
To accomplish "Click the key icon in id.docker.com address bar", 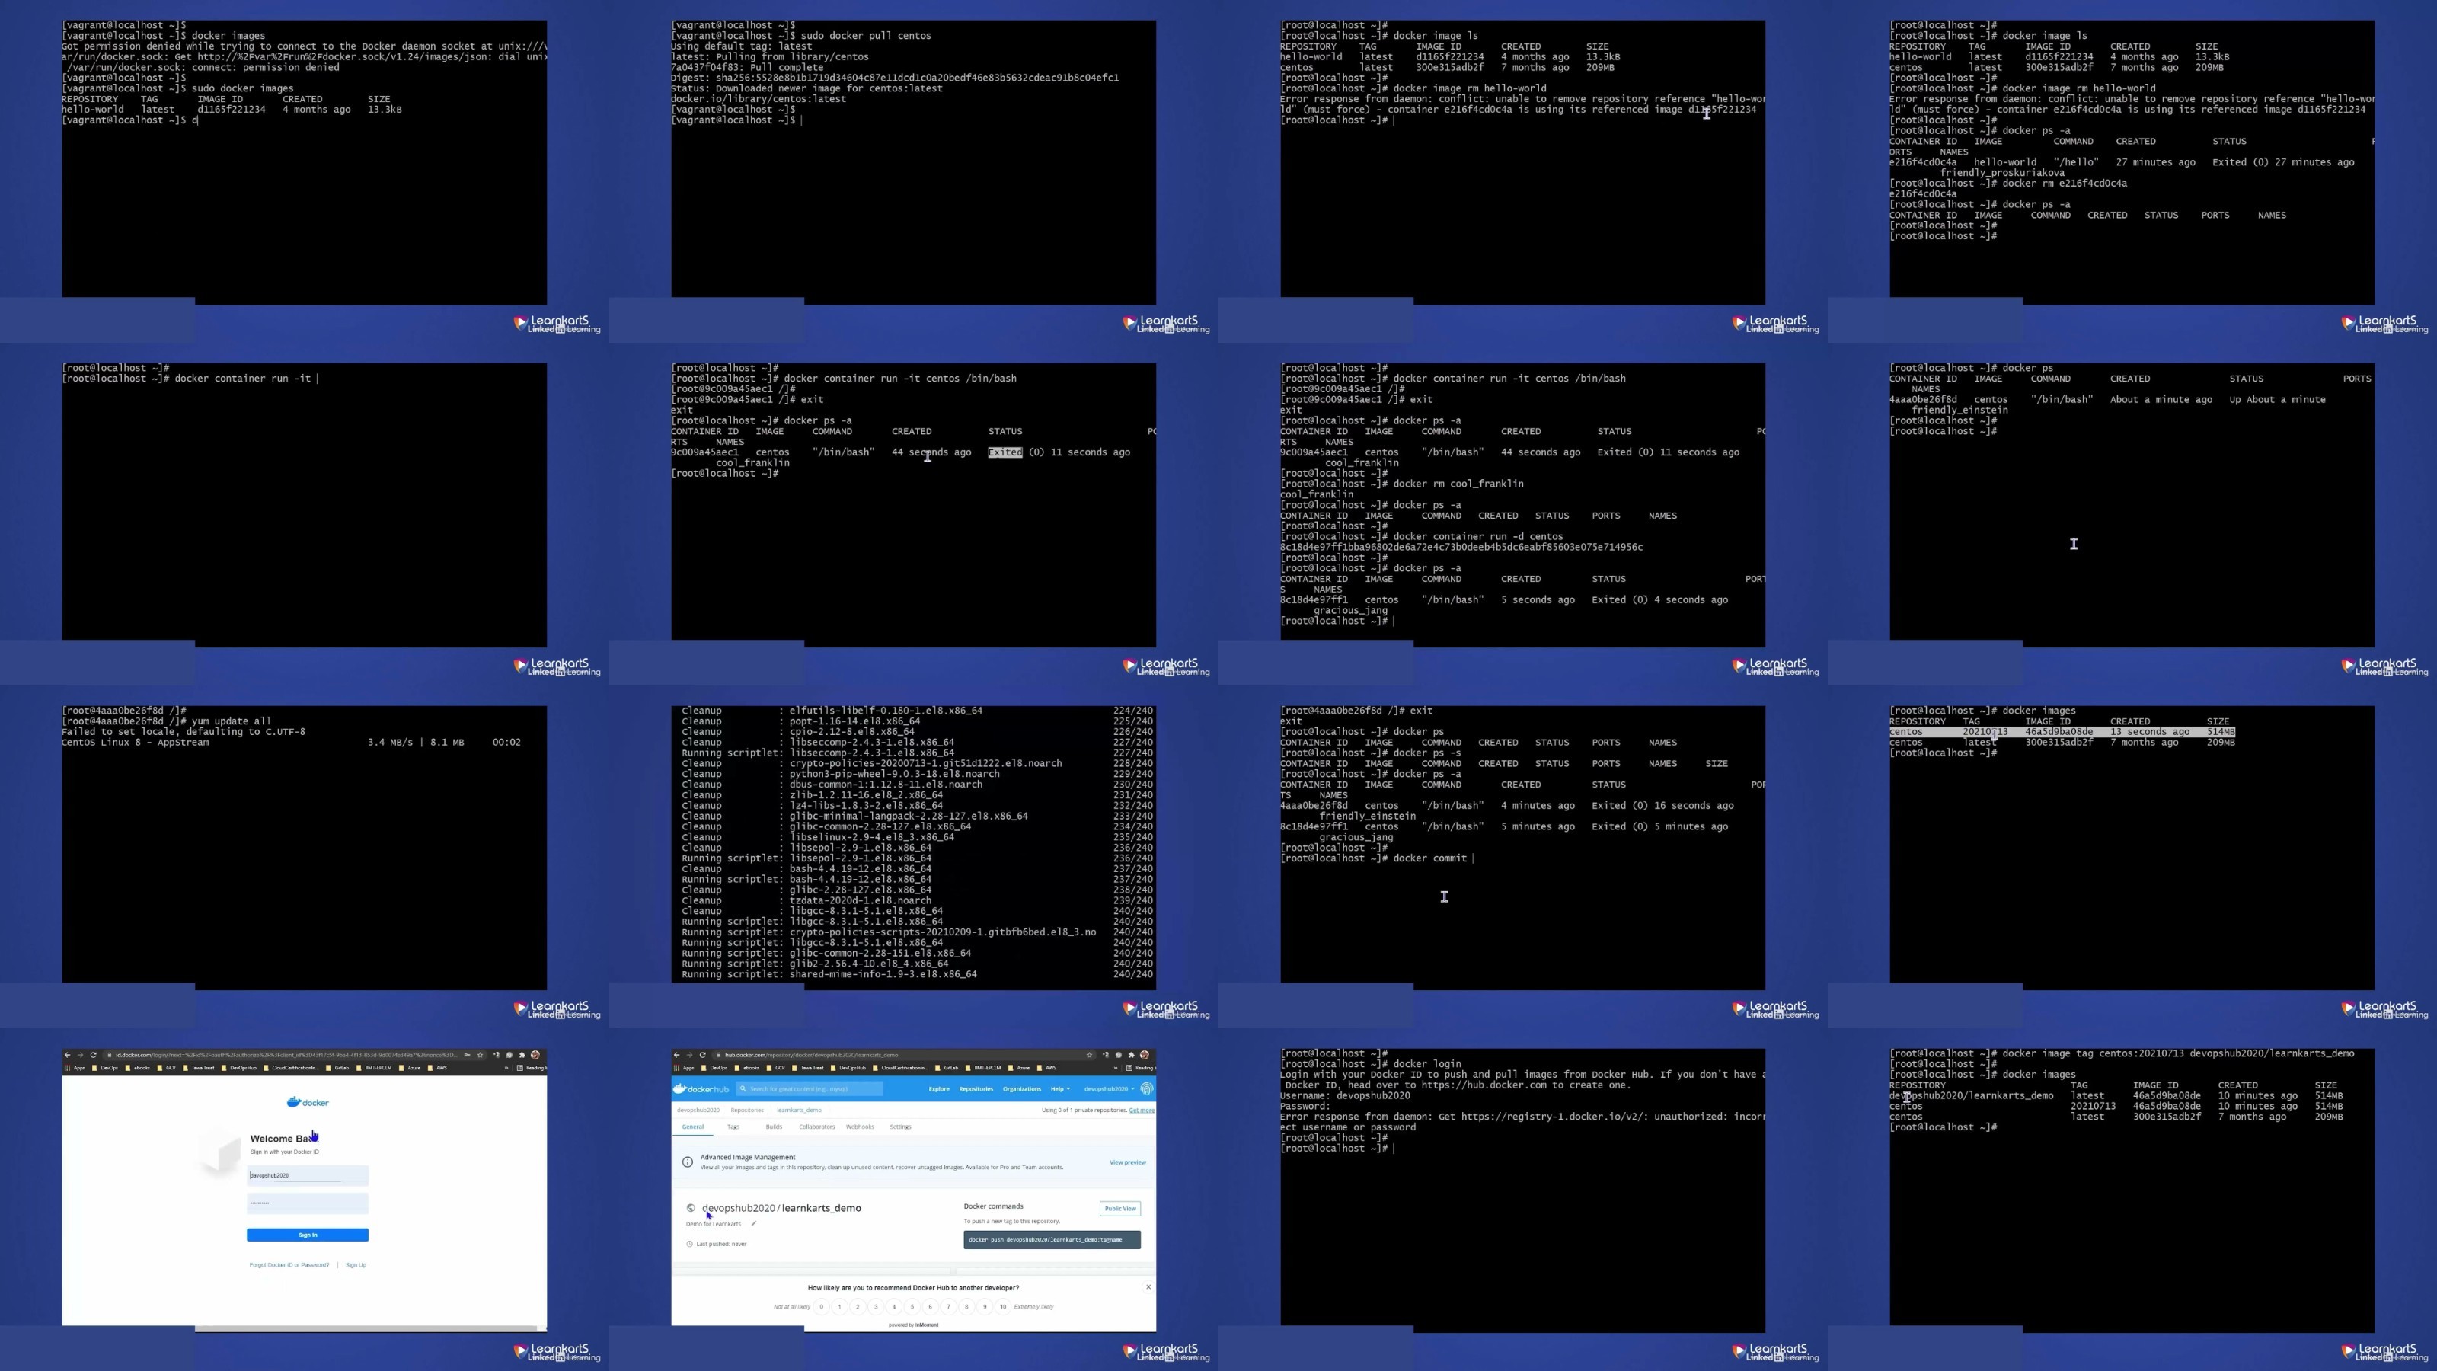I will click(468, 1055).
